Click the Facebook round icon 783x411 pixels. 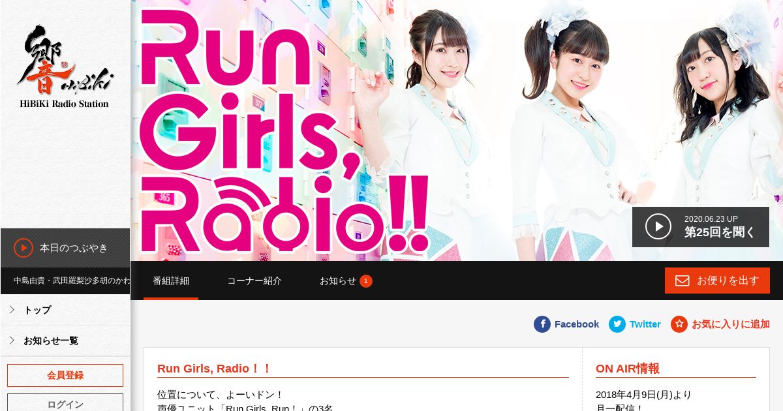542,324
